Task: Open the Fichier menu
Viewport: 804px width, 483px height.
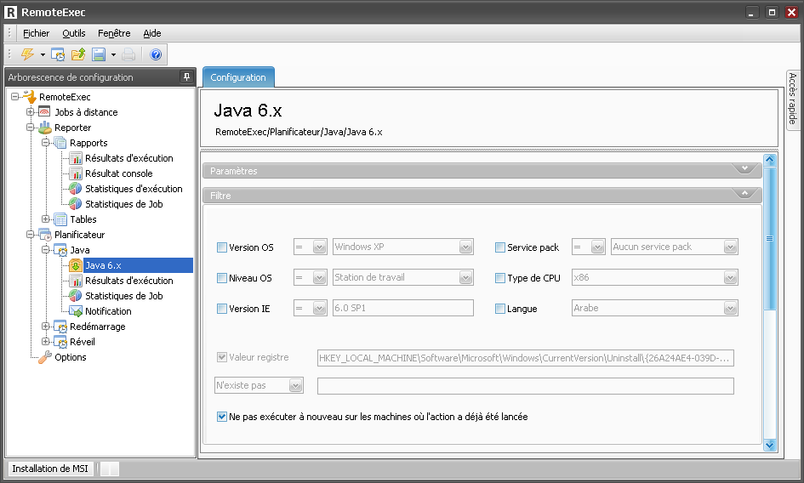Action: [36, 33]
